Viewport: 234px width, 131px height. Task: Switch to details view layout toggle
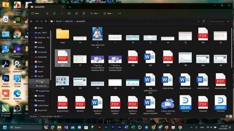click(x=227, y=116)
